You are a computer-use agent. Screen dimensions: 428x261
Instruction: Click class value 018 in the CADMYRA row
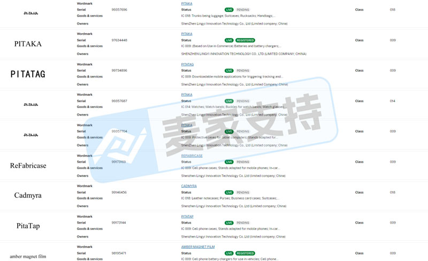tap(393, 193)
